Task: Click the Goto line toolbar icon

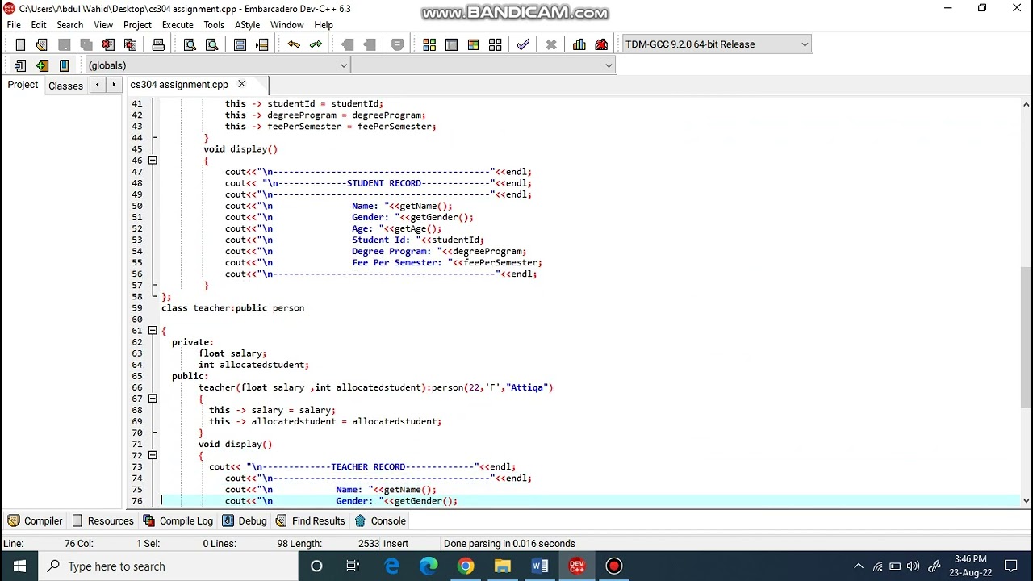Action: click(261, 44)
